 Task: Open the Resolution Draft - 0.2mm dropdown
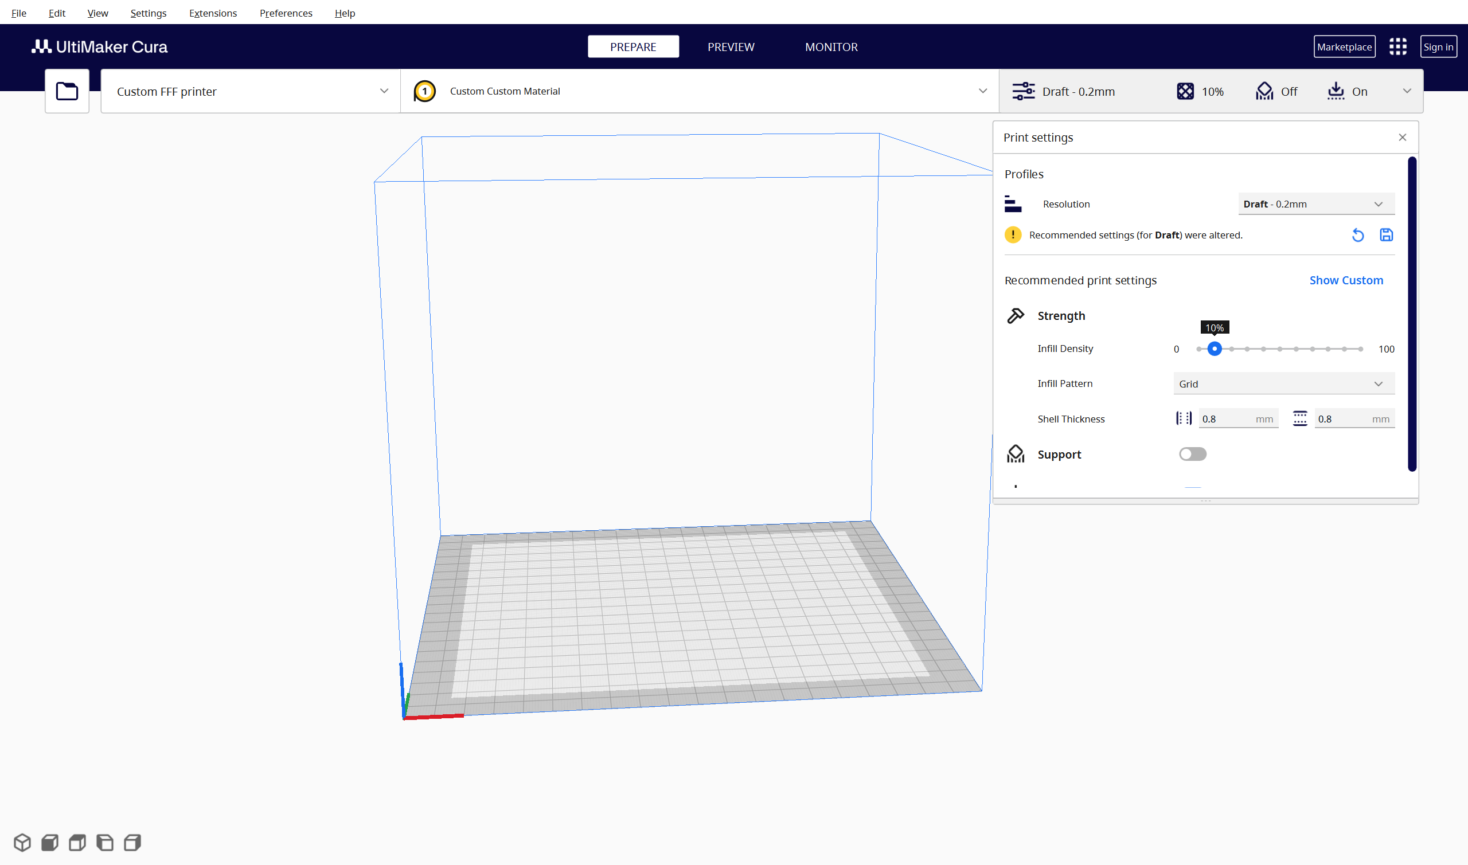(1316, 204)
